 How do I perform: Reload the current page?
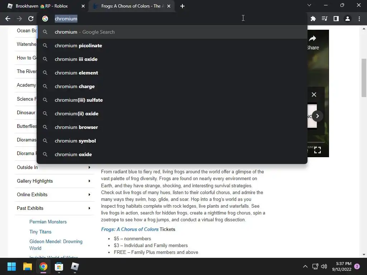tap(31, 19)
